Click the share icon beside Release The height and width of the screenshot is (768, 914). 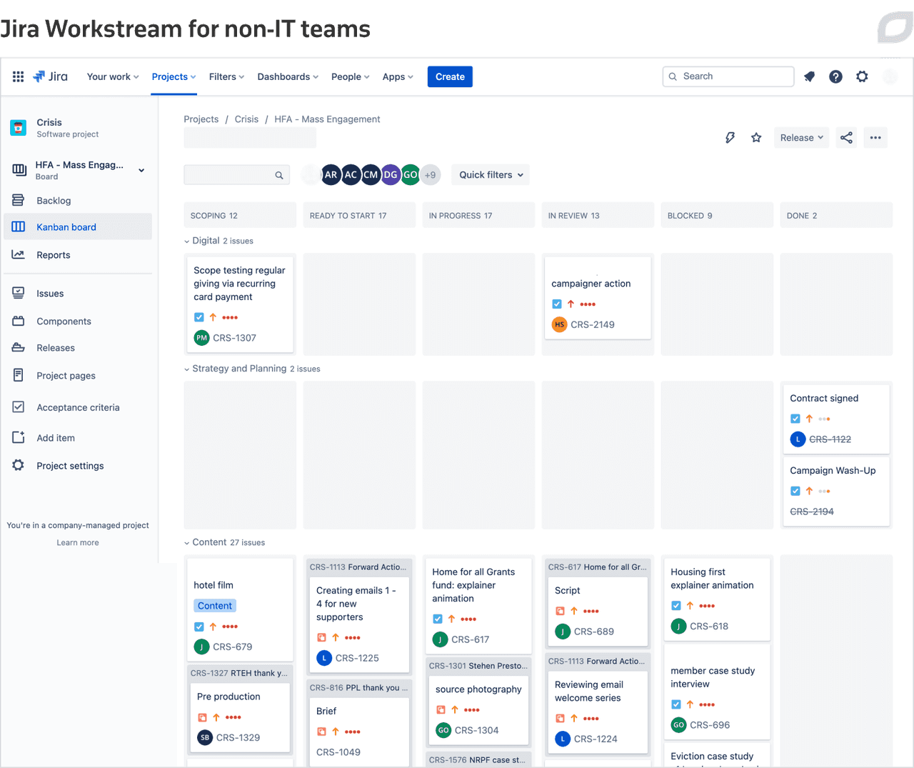click(x=846, y=138)
